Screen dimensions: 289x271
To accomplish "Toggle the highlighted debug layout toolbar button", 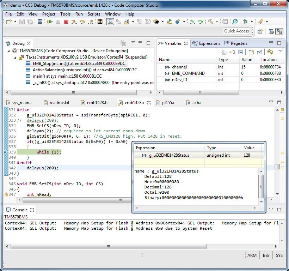I will pyautogui.click(x=110, y=22).
